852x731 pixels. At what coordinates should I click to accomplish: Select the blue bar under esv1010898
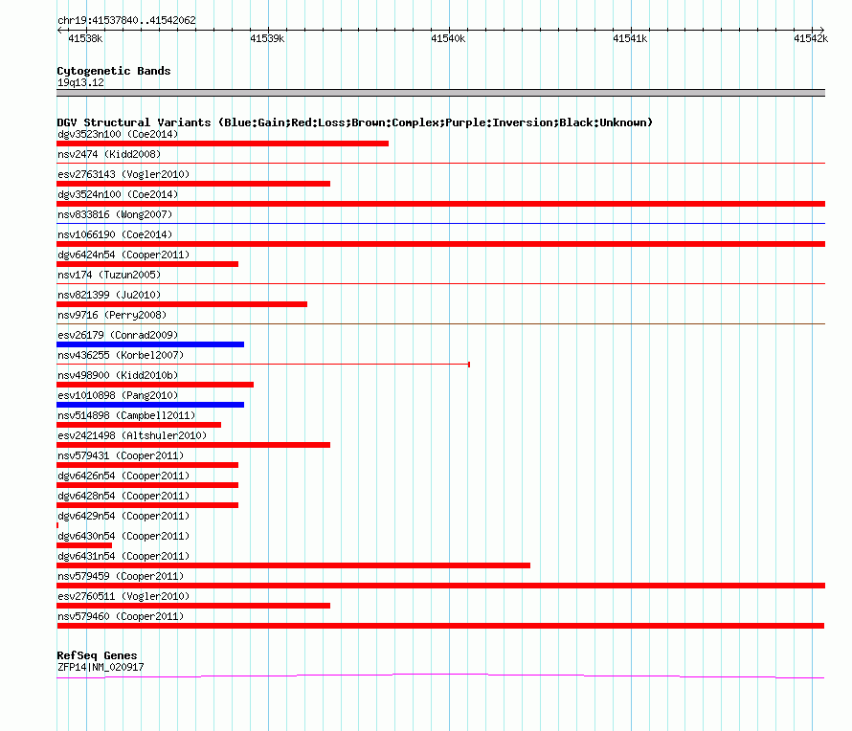point(150,405)
